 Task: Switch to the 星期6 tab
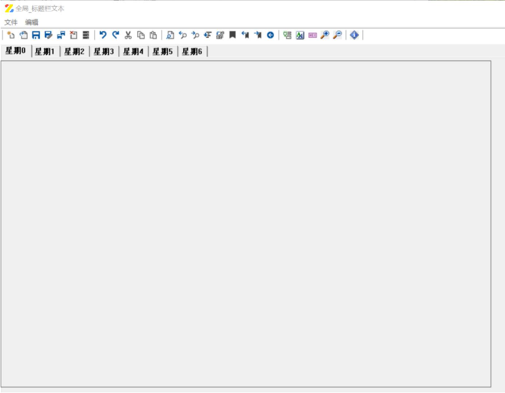point(192,51)
